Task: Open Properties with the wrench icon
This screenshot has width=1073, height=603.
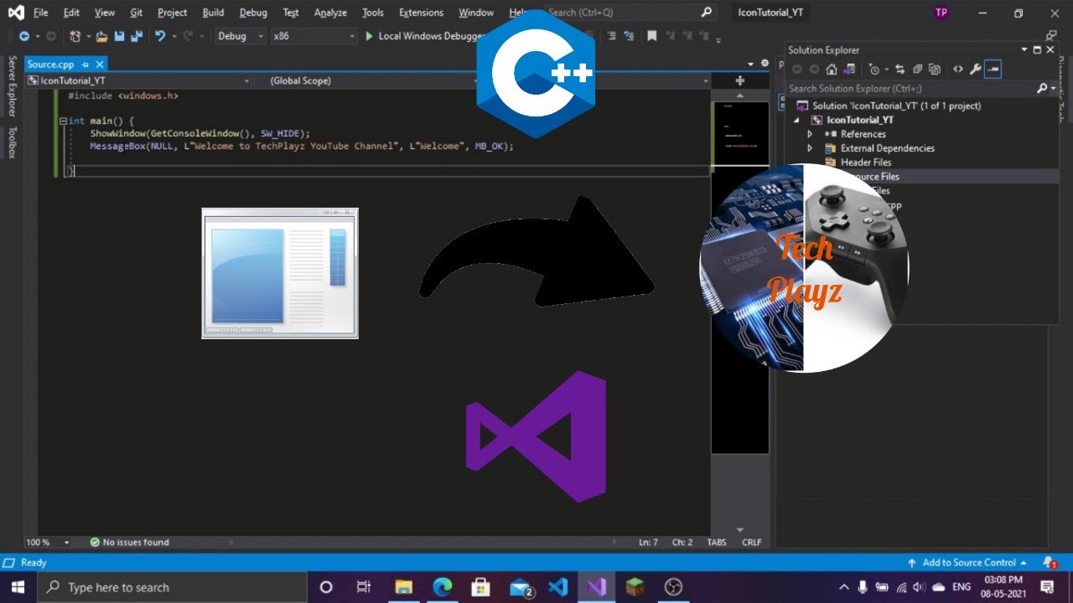Action: [976, 70]
